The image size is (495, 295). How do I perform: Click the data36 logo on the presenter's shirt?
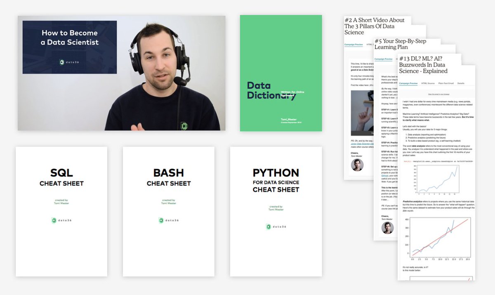tap(184, 125)
